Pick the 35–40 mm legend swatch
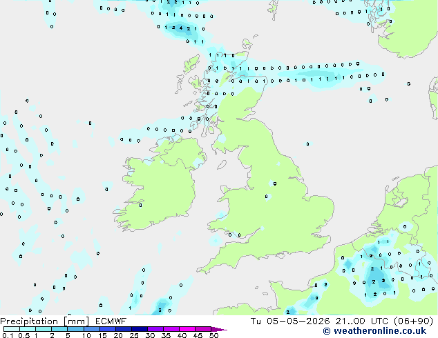The height and width of the screenshot is (338, 438). (x=171, y=329)
